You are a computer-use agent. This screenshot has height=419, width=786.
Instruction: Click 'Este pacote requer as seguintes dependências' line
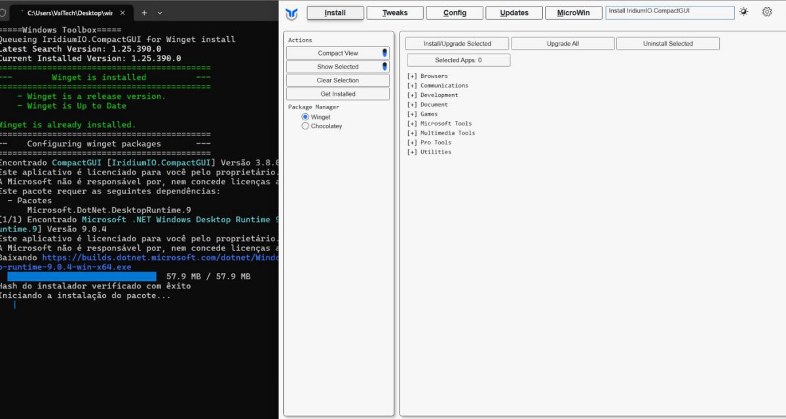tap(110, 192)
